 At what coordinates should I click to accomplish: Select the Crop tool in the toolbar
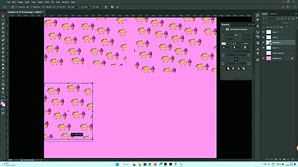3,32
